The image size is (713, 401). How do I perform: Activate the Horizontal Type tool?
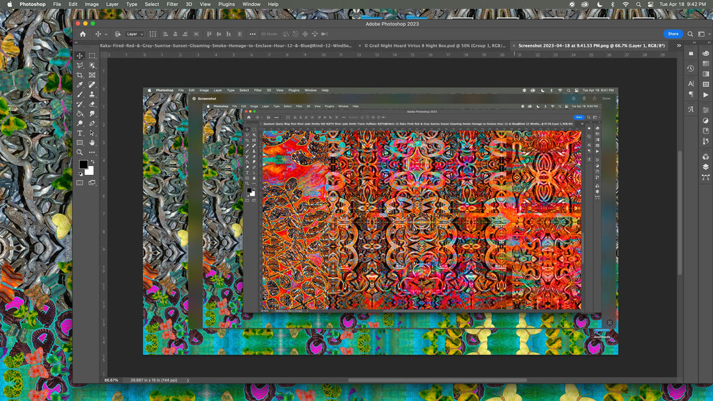(80, 133)
